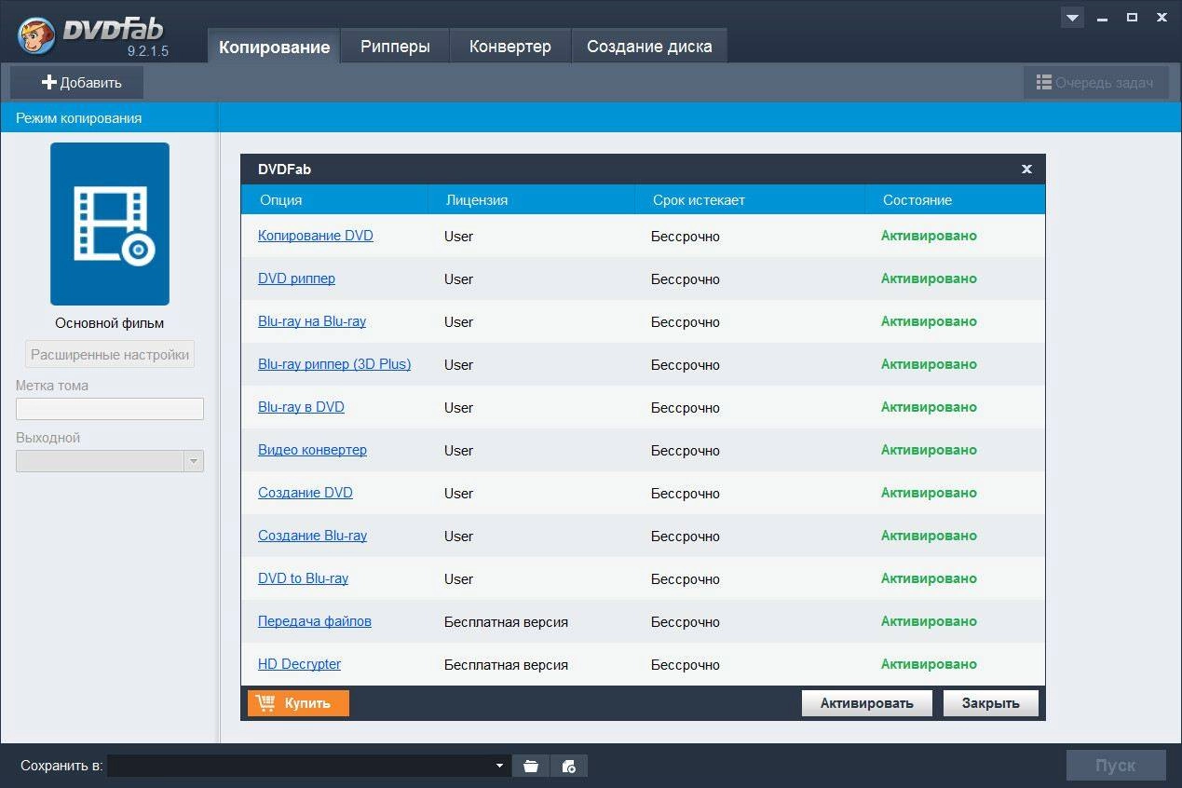
Task: Close the DVDFab license dialog with X
Action: 1026,169
